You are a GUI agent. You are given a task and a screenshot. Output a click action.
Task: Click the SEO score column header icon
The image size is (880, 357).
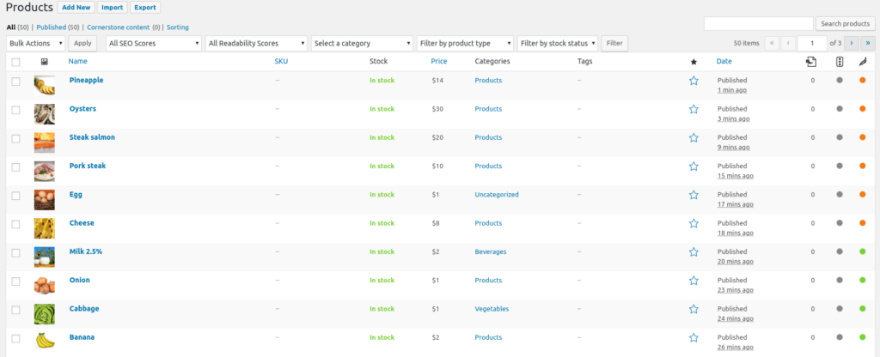(840, 62)
